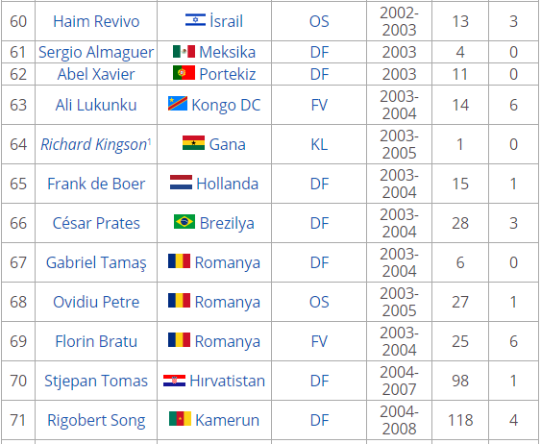Viewport: 541px width, 444px height.
Task: Open the Rigobert Song link
Action: point(96,420)
